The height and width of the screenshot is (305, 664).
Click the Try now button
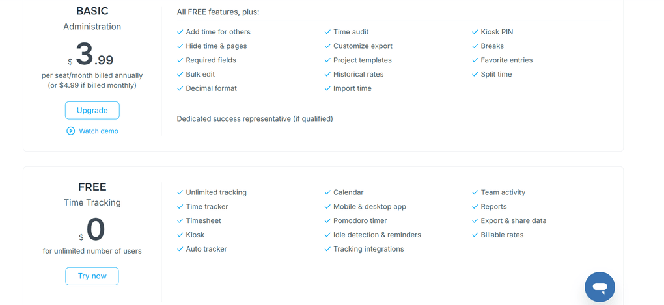(x=92, y=276)
